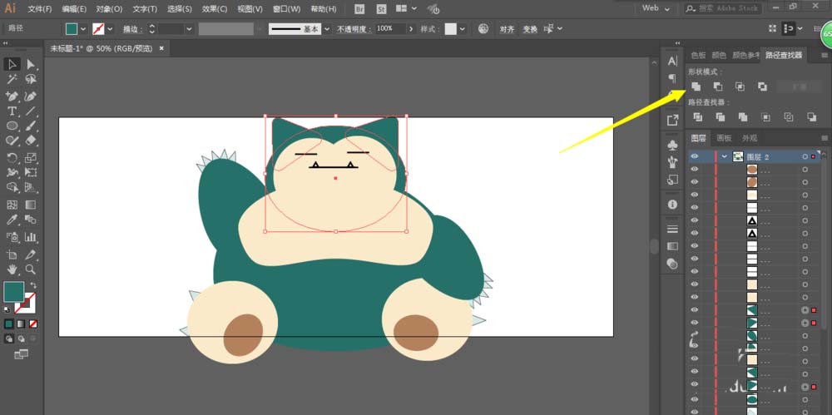Open arrange documents dropdown in menu bar
832x415 pixels.
[407, 9]
